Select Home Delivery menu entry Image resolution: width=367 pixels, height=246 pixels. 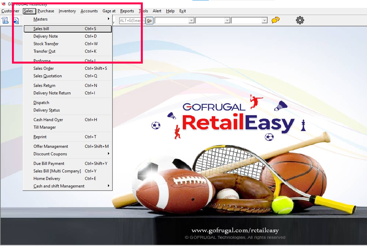pos(68,179)
